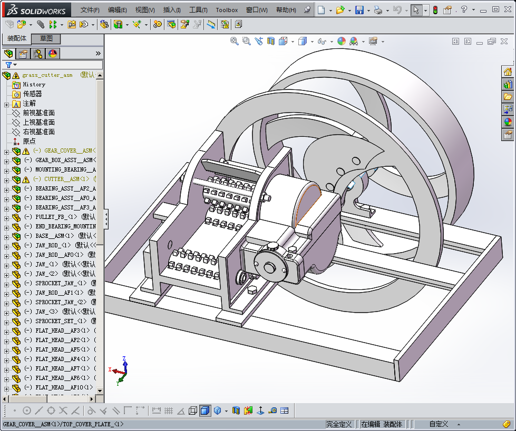Click the 自定义 units field in status bar
This screenshot has height=431, width=516.
pos(438,424)
